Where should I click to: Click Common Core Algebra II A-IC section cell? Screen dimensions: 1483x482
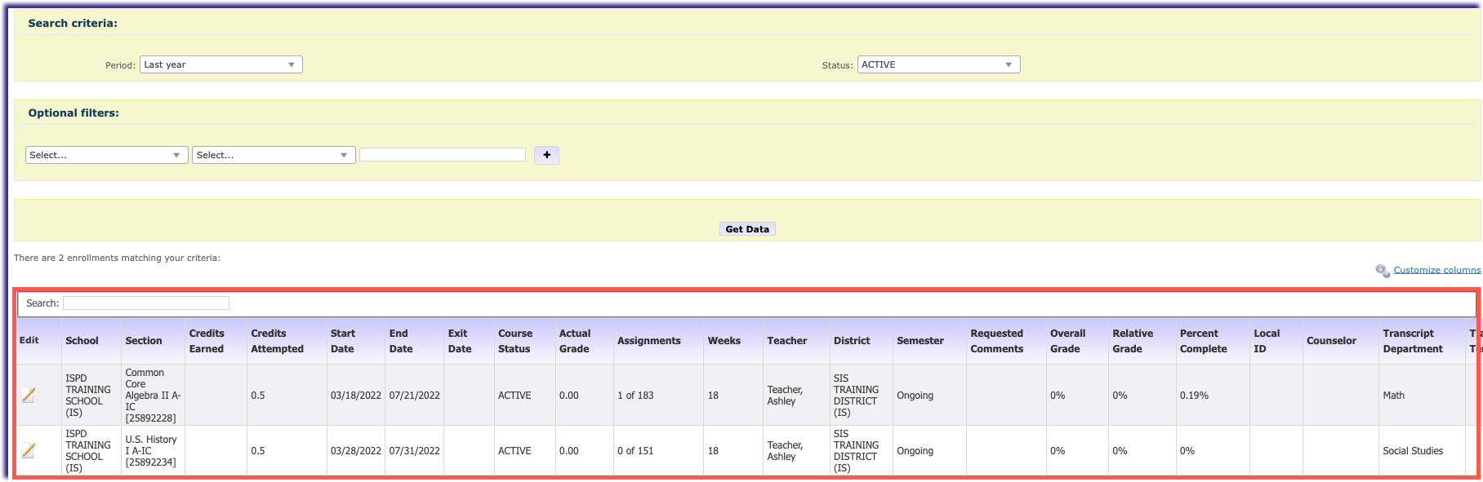pyautogui.click(x=154, y=396)
